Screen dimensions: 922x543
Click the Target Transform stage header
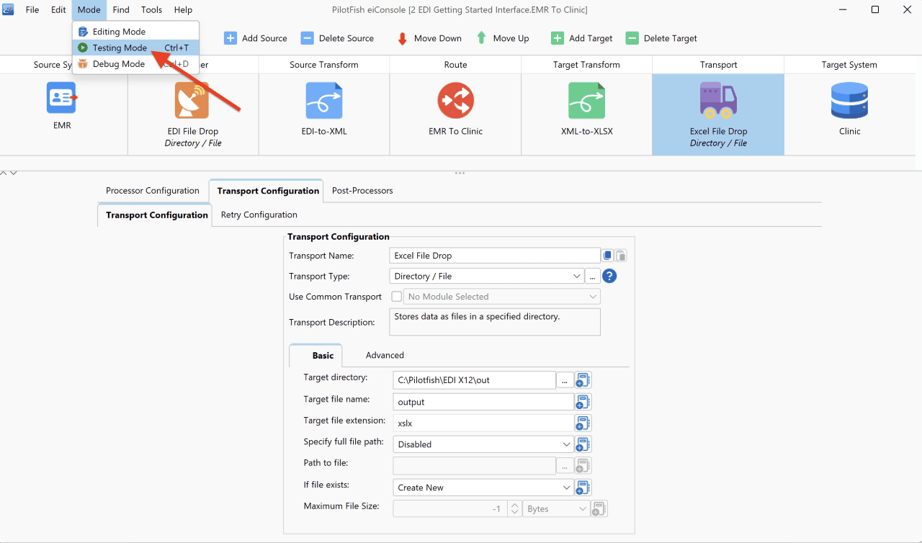(586, 65)
